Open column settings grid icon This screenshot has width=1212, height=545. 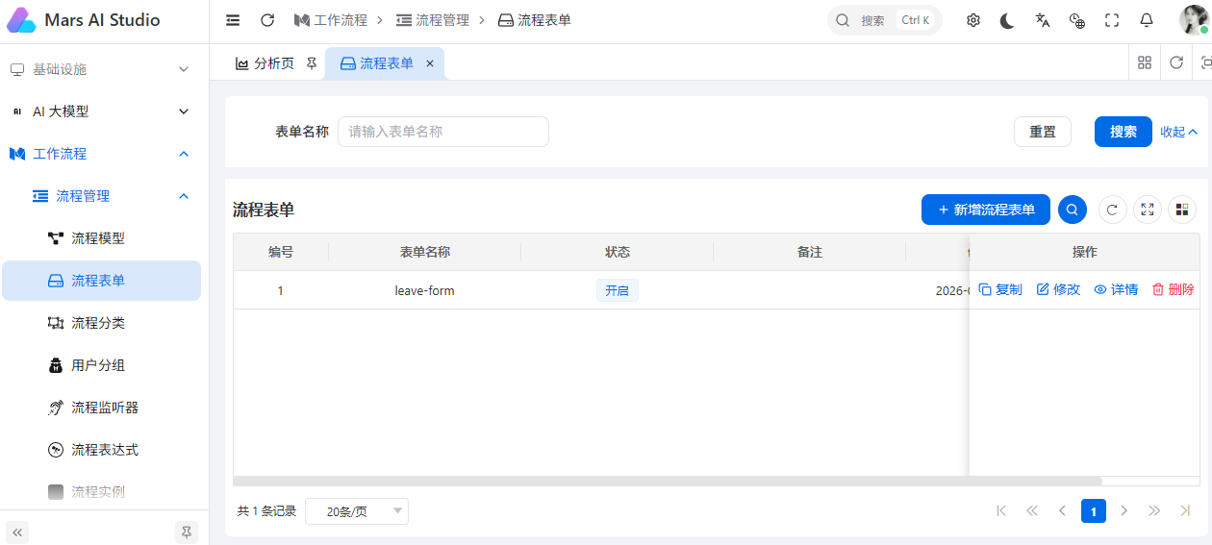1182,210
